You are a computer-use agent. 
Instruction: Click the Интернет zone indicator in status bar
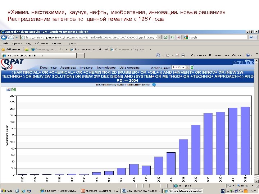(183, 186)
